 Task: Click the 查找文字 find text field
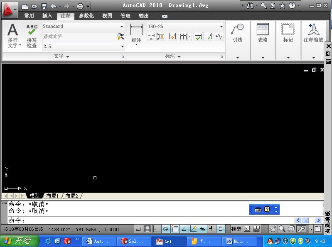79,37
